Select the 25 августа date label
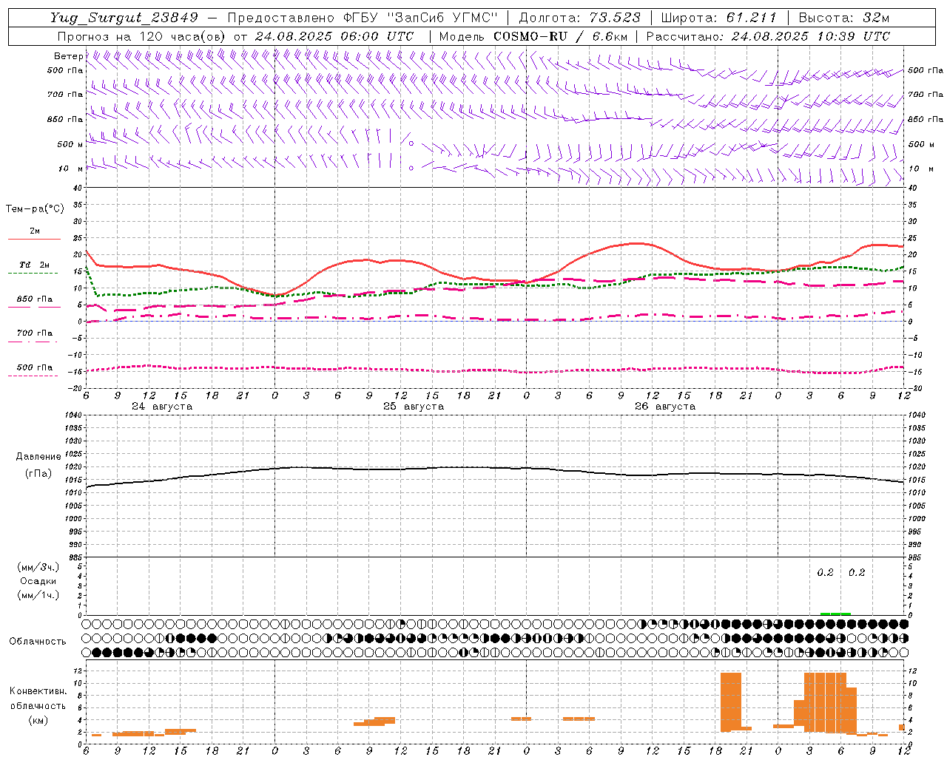 pos(414,407)
